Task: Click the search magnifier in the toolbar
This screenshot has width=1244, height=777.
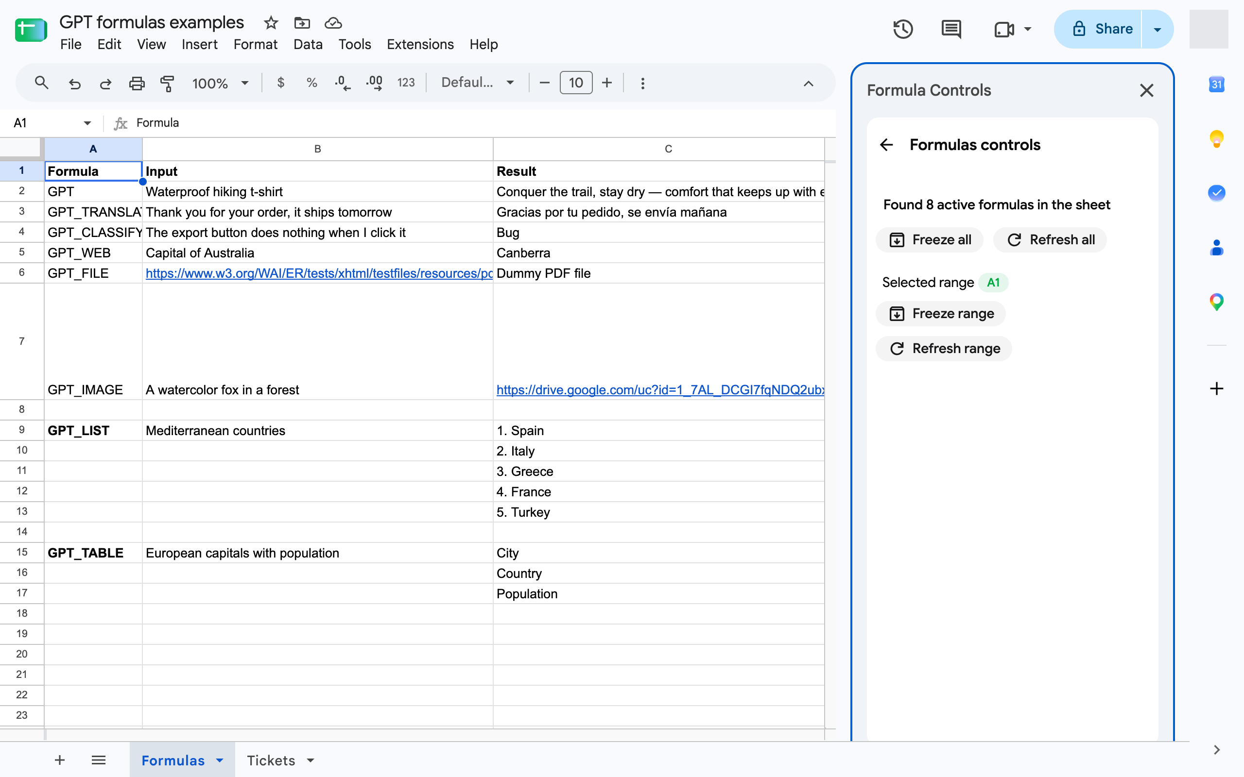Action: [x=42, y=83]
